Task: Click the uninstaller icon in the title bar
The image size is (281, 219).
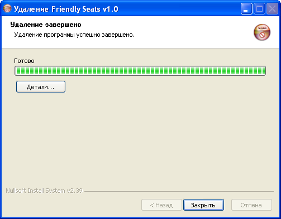Action: pos(7,8)
